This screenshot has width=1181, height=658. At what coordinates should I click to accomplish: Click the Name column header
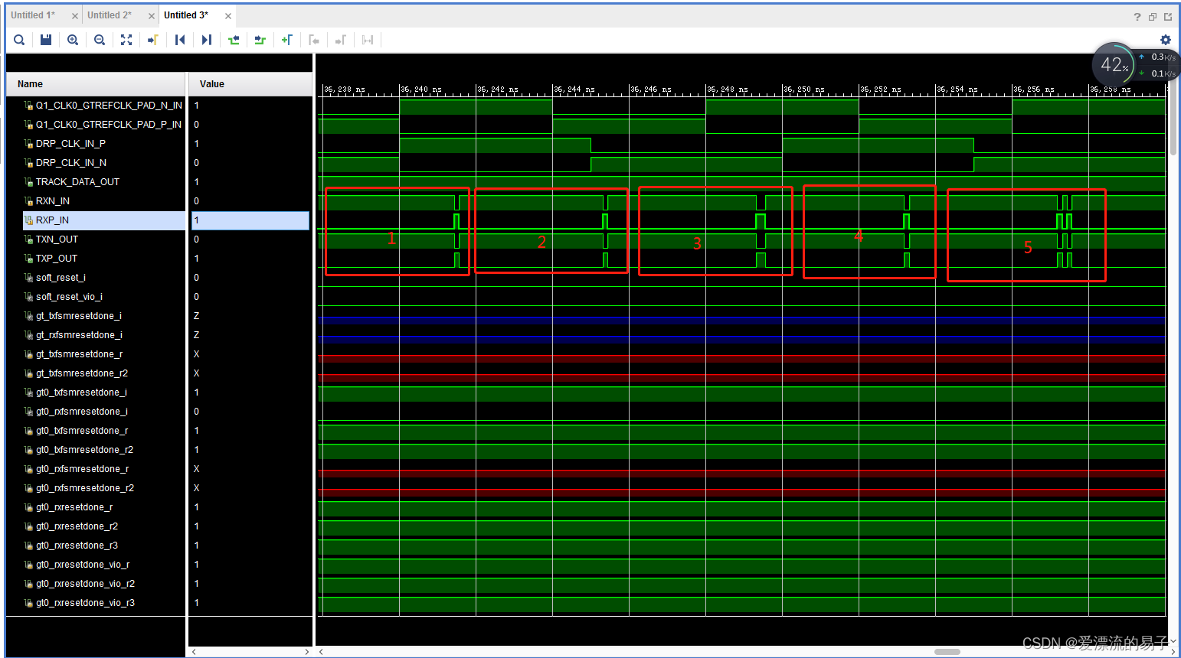pyautogui.click(x=96, y=84)
